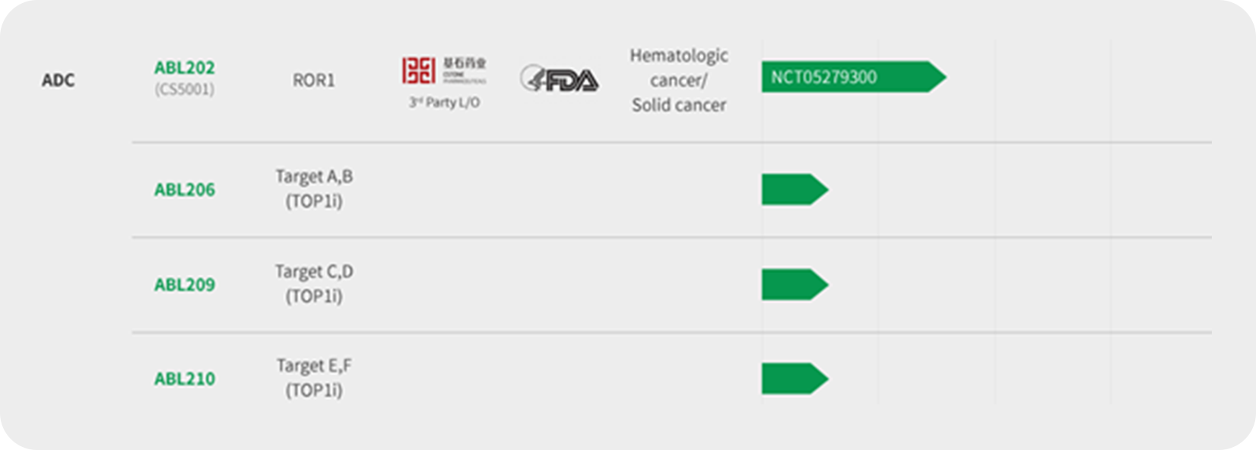The image size is (1256, 450).
Task: Click the 3rd Party L/O label
Action: 444,103
